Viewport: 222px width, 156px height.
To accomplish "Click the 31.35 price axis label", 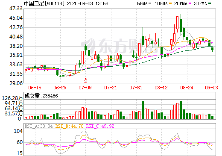I will coord(16,74).
